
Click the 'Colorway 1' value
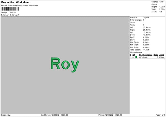click(x=15, y=15)
